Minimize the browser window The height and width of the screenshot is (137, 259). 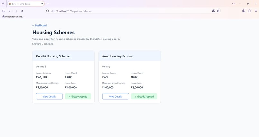(240, 4)
